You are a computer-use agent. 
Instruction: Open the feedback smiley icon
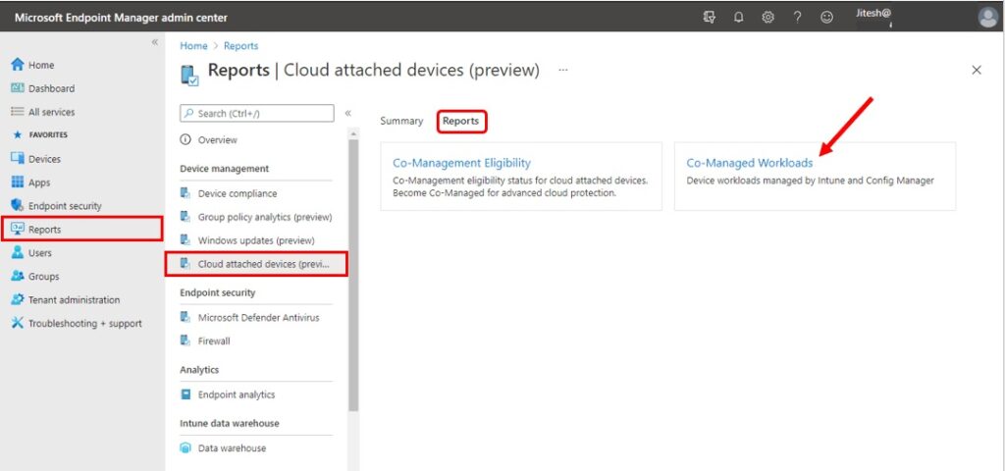coord(826,18)
